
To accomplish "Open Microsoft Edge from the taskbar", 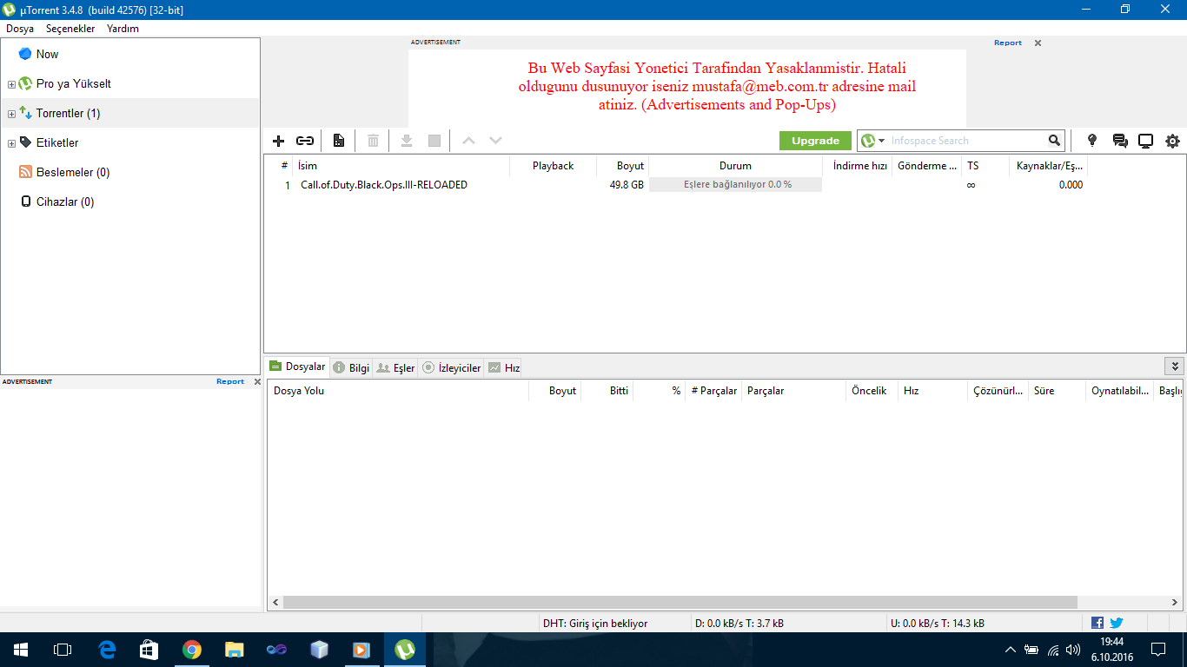I will 108,650.
